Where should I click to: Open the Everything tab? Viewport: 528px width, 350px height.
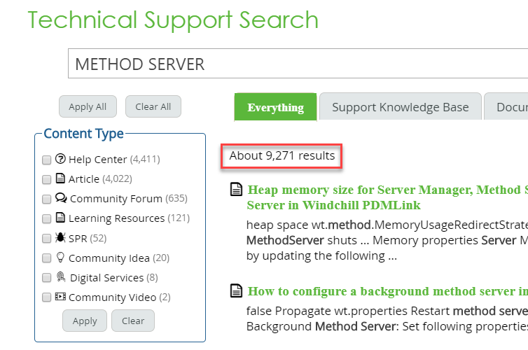coord(275,107)
